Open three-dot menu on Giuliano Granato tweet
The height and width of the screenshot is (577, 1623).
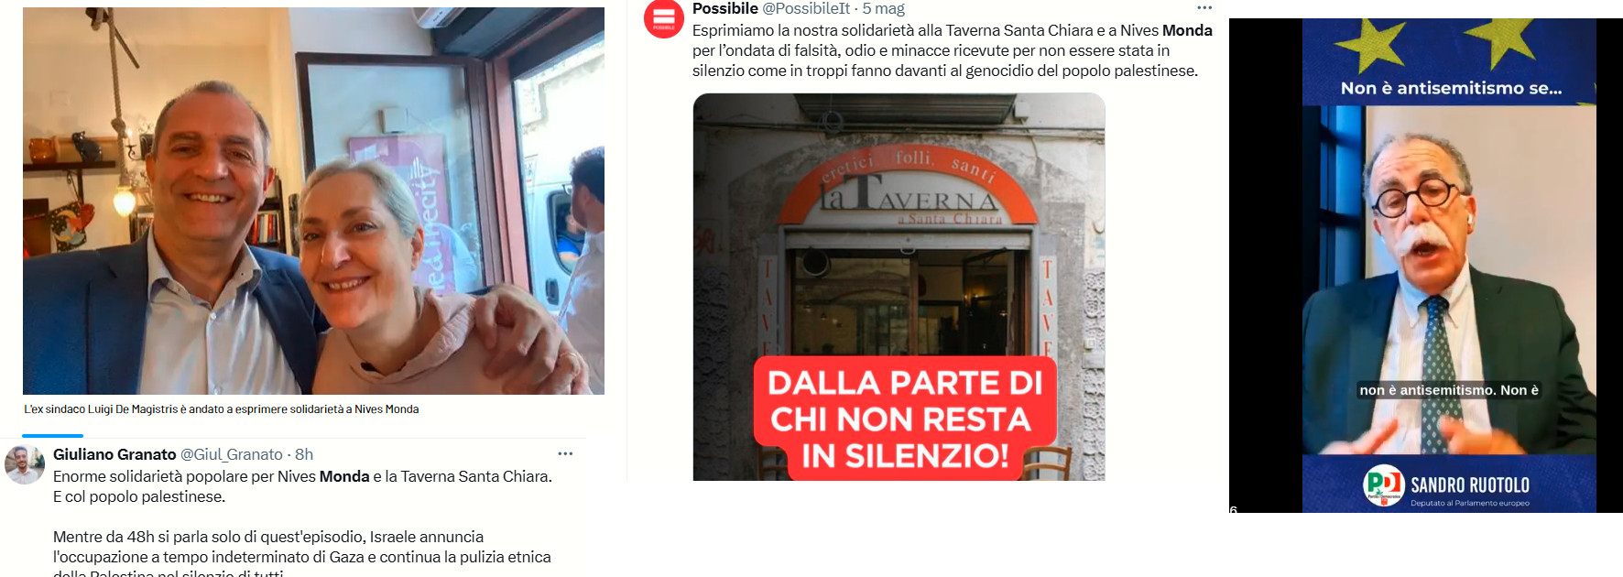pos(565,453)
